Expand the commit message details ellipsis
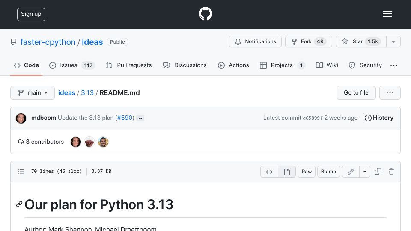This screenshot has width=411, height=231. (x=140, y=118)
